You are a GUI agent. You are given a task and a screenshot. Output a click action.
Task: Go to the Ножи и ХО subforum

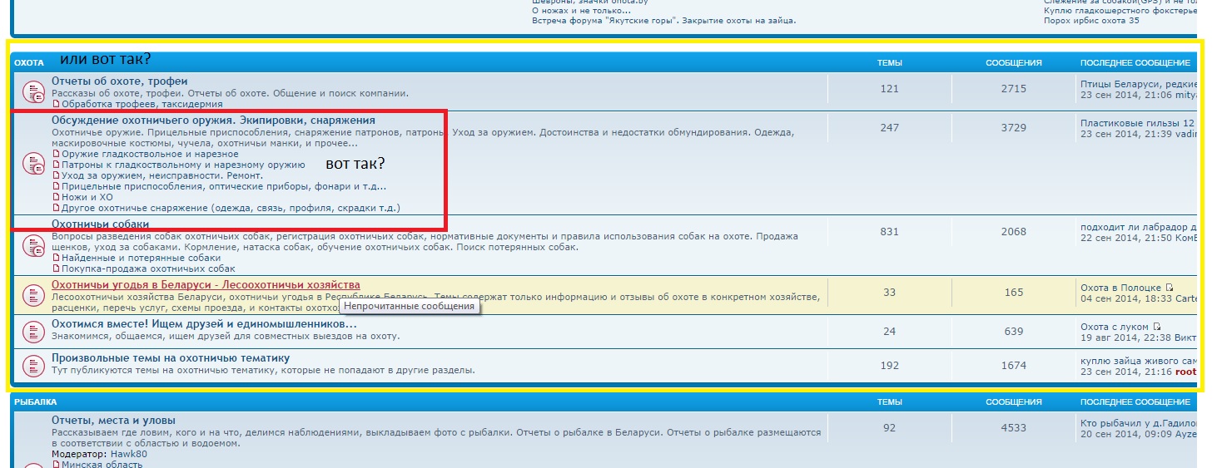87,197
